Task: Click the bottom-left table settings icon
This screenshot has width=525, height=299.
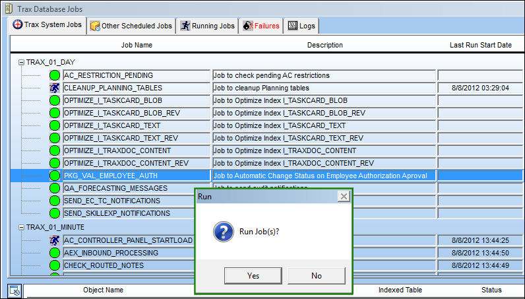Action: point(15,290)
